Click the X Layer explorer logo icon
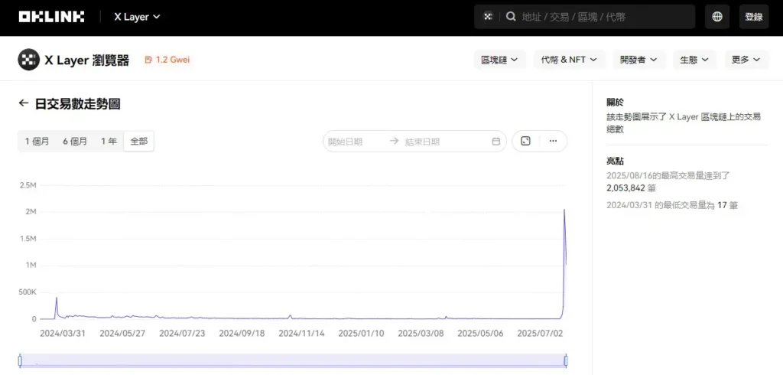This screenshot has width=783, height=375. pos(28,60)
